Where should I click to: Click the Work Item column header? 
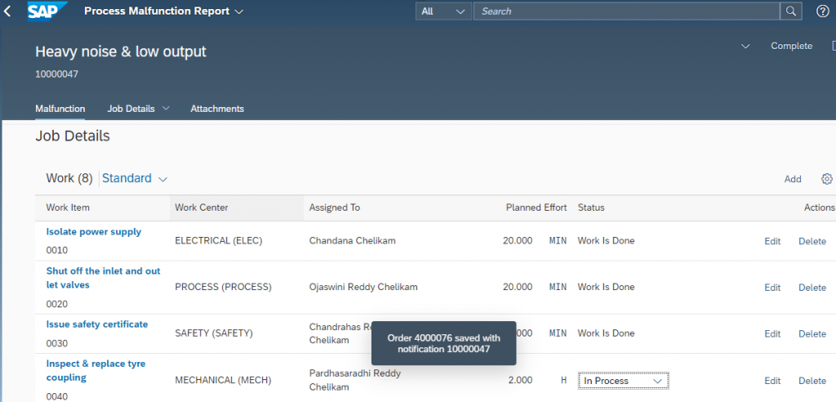coord(68,208)
